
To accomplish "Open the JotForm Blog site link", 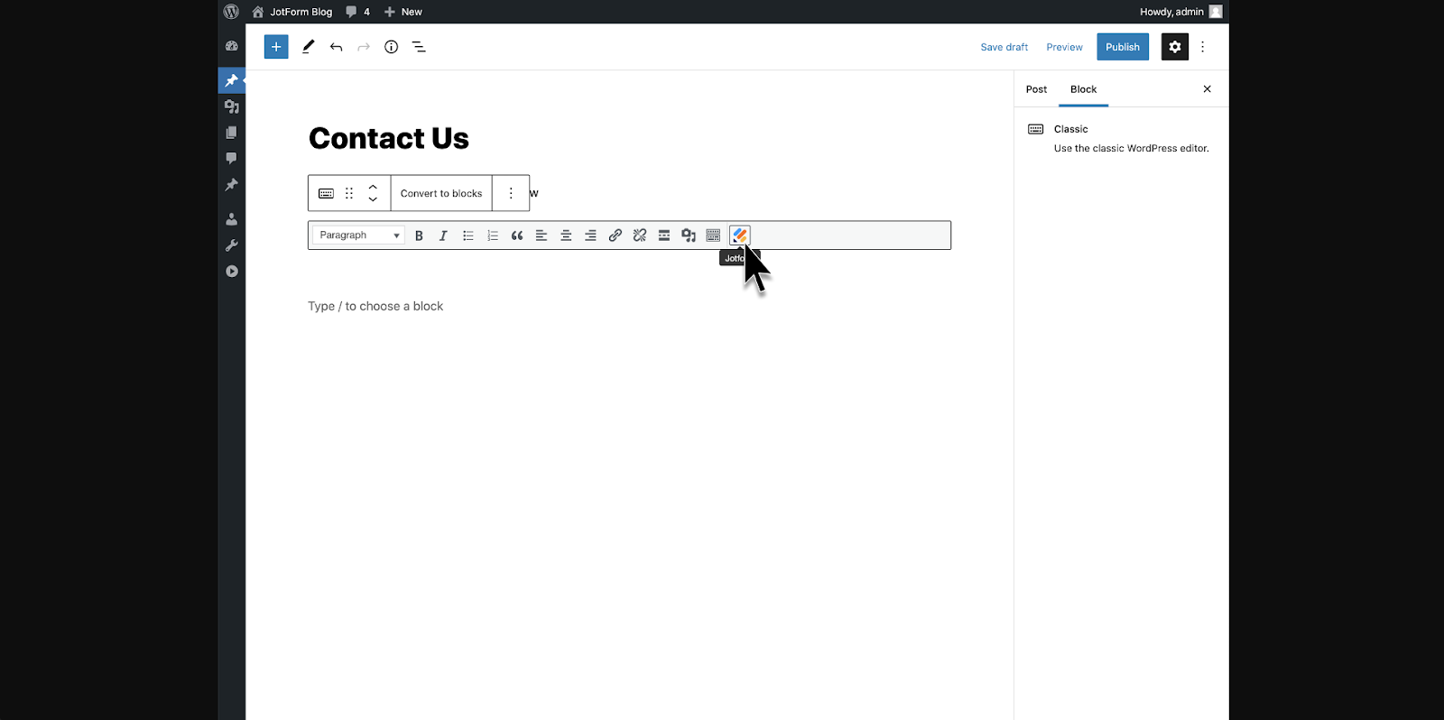I will coord(292,12).
